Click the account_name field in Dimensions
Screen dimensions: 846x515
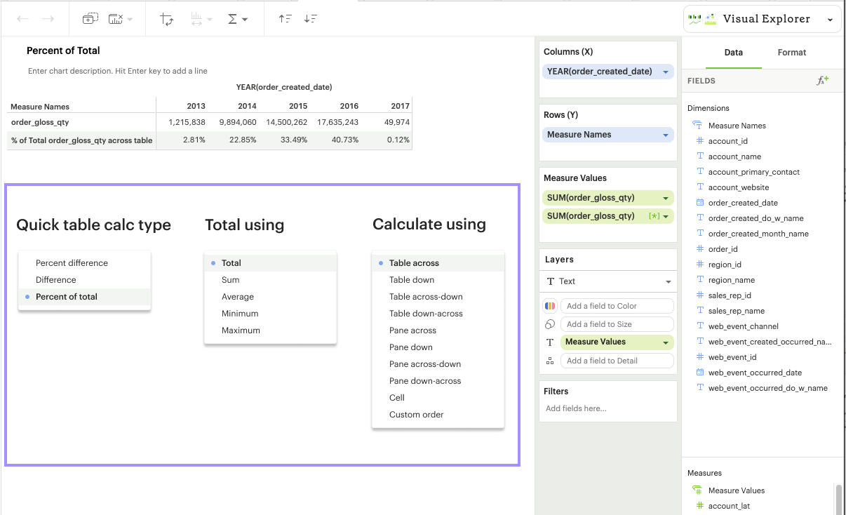tap(734, 156)
